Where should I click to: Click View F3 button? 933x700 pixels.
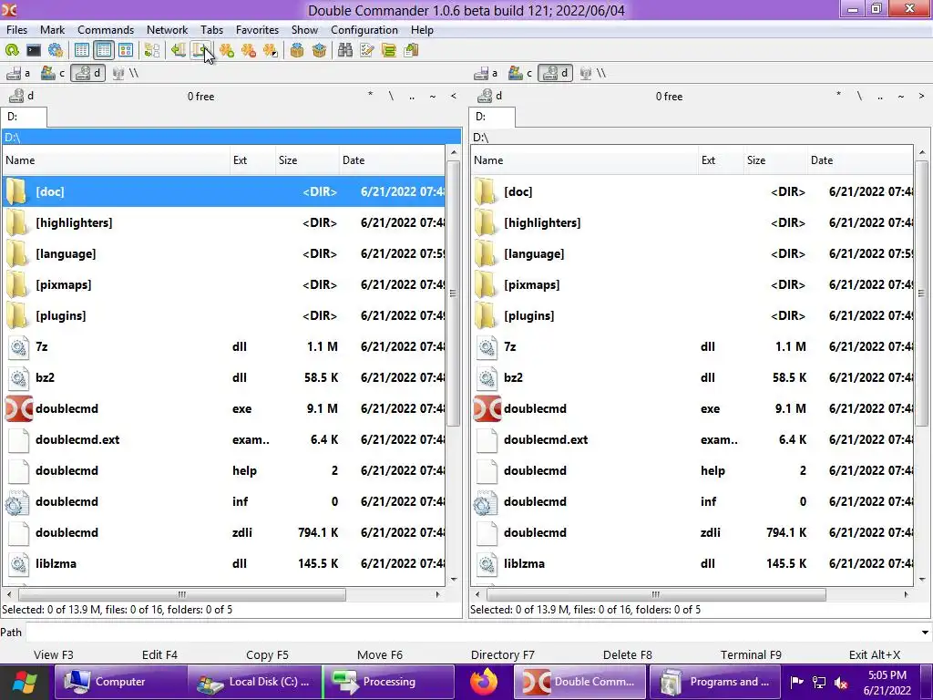point(54,654)
